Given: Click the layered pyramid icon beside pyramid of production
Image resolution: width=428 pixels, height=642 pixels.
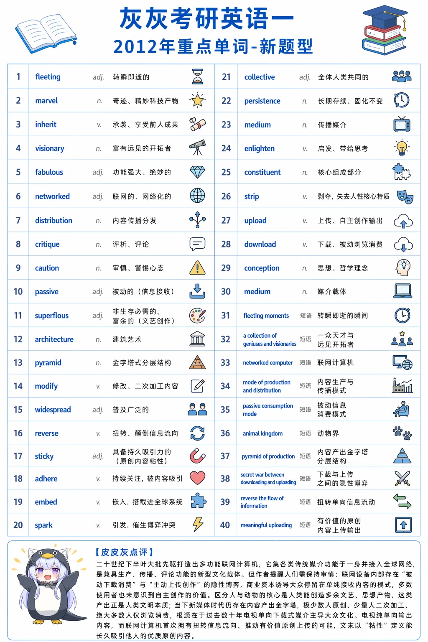Looking at the screenshot, I should (402, 456).
